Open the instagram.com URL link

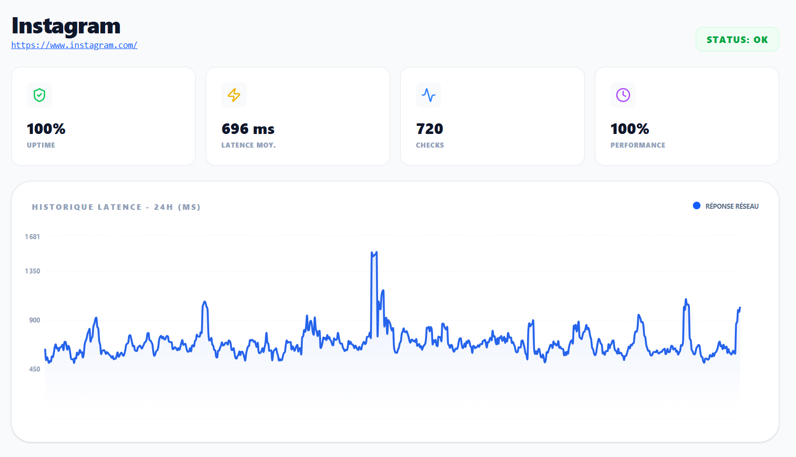[74, 45]
